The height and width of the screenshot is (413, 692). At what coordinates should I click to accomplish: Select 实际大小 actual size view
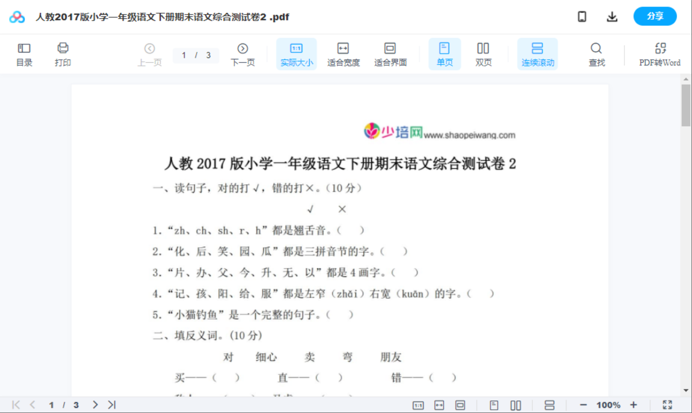(x=296, y=54)
